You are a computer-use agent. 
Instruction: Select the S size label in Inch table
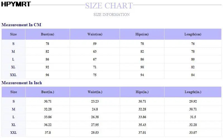tap(13, 101)
